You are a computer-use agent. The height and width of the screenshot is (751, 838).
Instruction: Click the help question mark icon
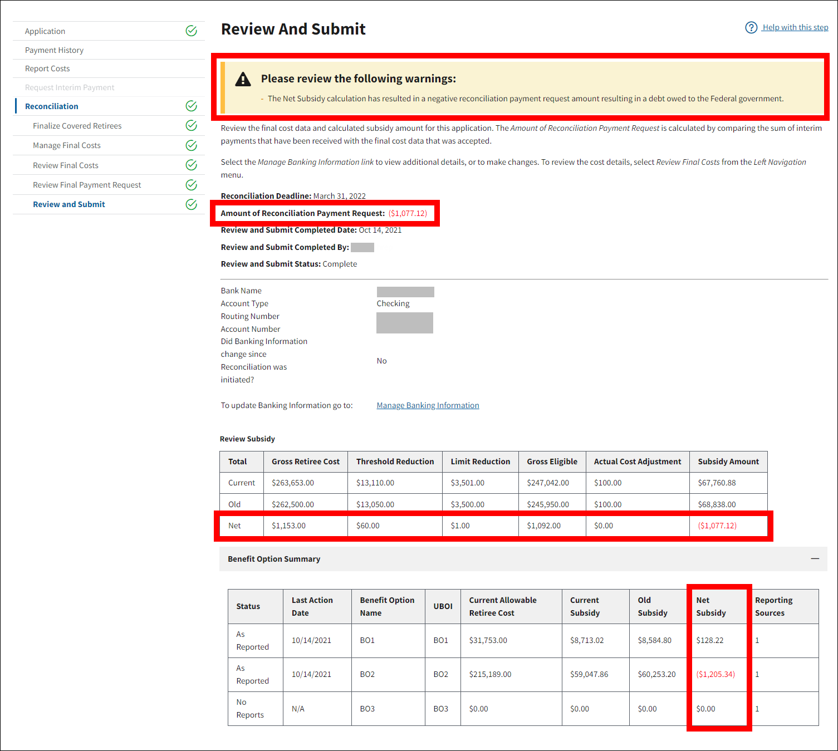pyautogui.click(x=751, y=27)
